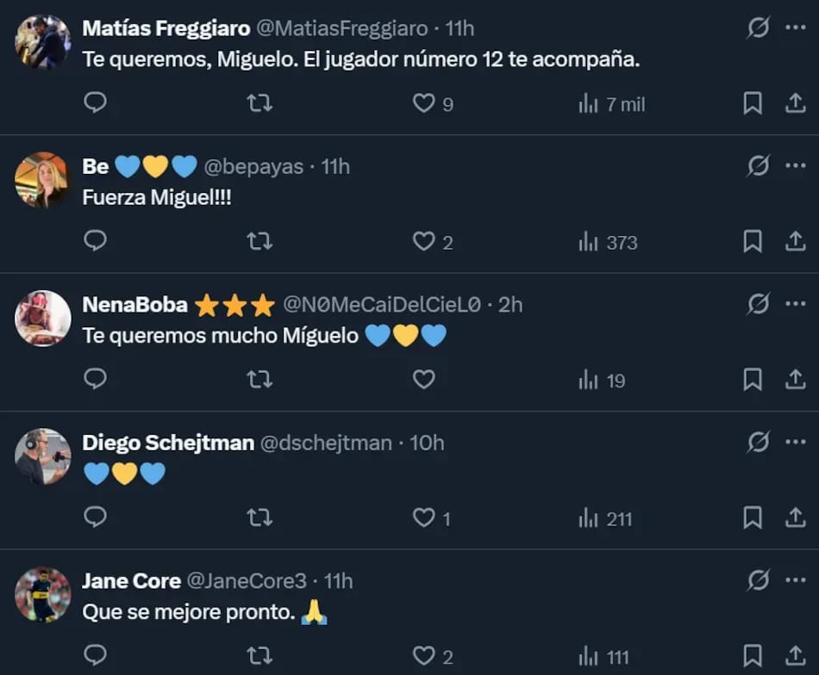Retweet the "Fuerza Miguel!!!" post
This screenshot has height=675, width=819.
click(259, 242)
